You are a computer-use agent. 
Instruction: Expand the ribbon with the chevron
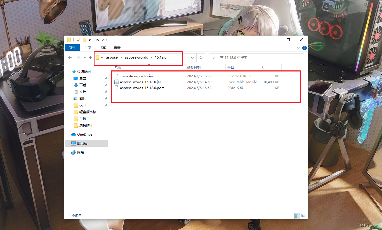(298, 48)
